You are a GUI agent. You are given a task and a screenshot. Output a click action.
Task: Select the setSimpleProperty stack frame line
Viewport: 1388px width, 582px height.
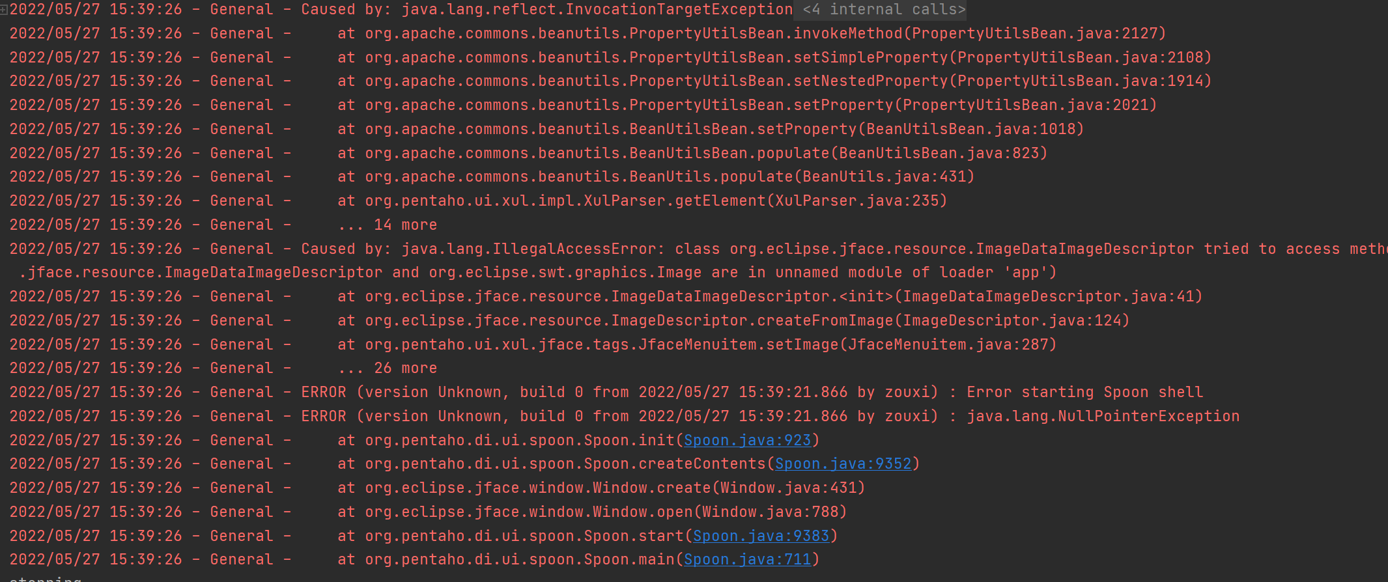point(787,57)
